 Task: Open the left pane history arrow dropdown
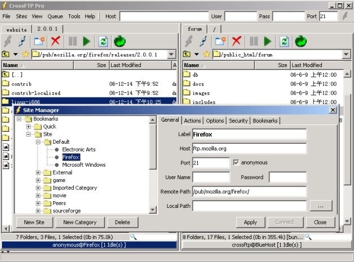(x=16, y=54)
